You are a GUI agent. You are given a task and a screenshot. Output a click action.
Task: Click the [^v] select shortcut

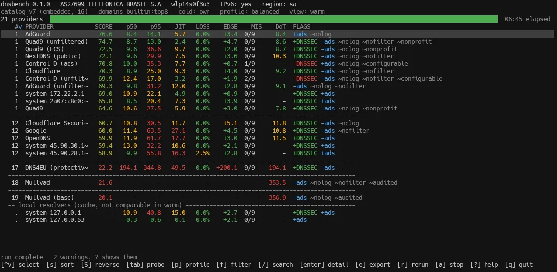click(20, 265)
